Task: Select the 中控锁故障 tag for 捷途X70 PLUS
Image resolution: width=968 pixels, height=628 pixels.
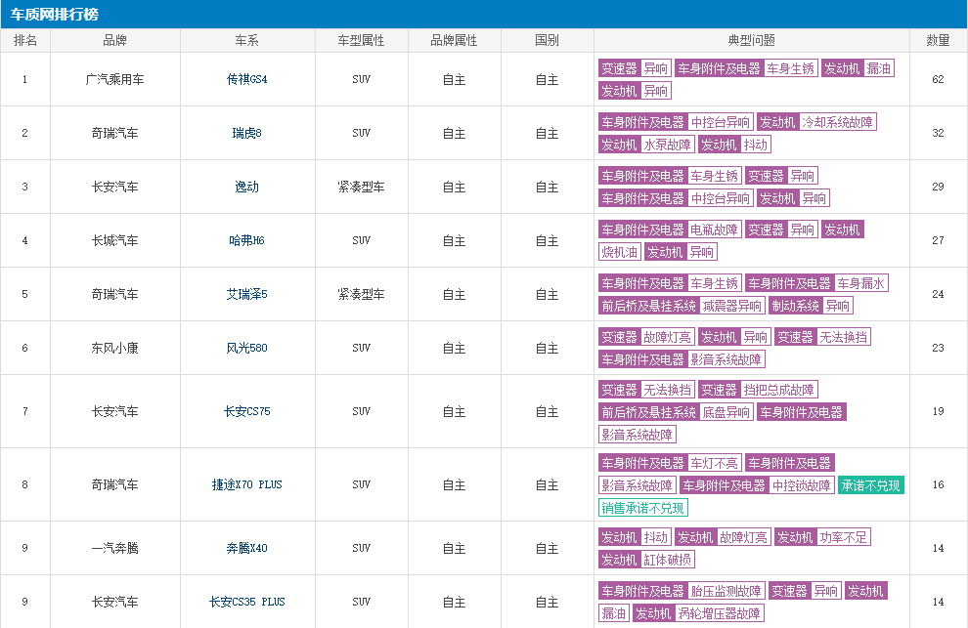Action: point(802,485)
